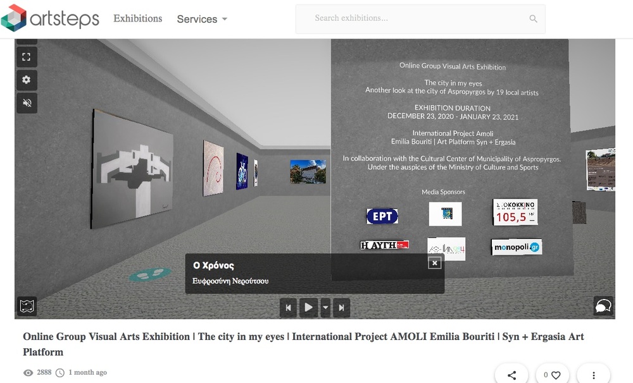Go back to previous artwork

click(x=289, y=308)
